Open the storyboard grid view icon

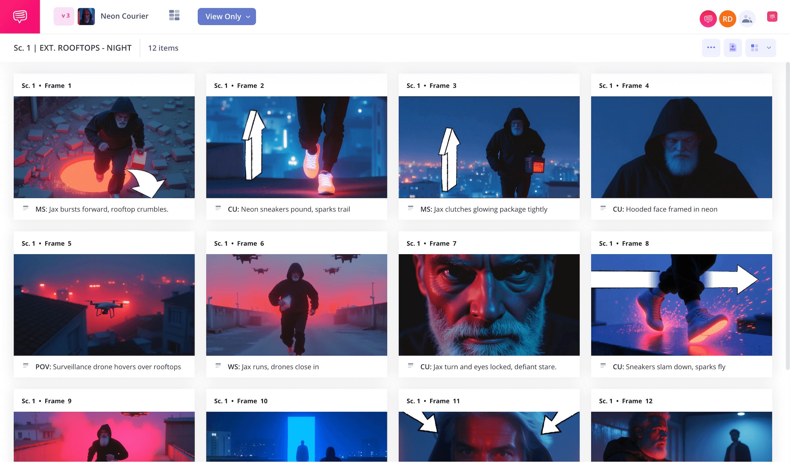(174, 15)
